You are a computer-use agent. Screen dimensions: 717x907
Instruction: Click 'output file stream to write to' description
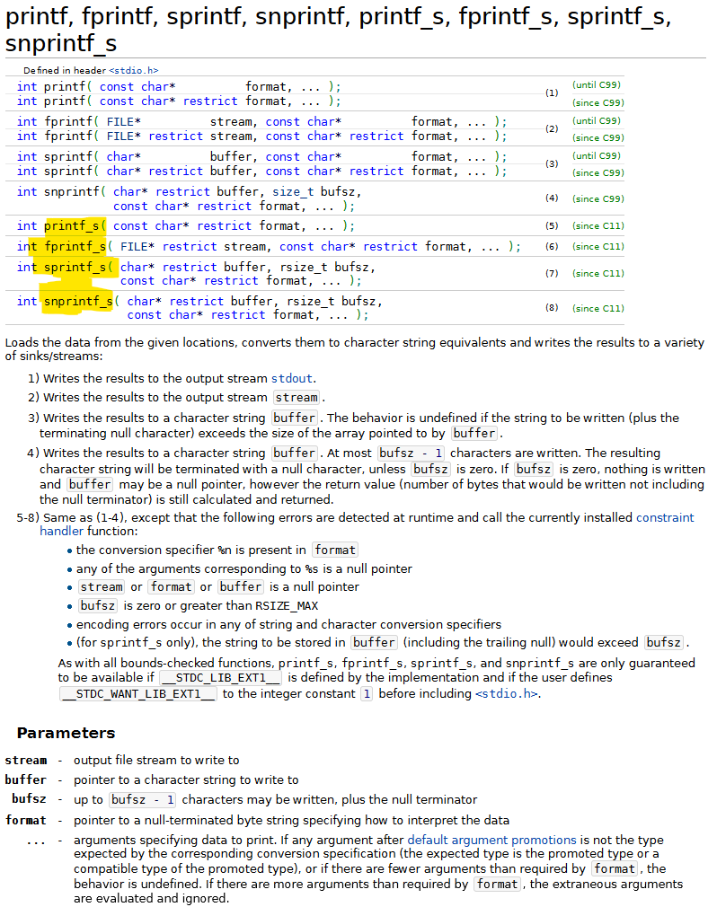(x=156, y=760)
